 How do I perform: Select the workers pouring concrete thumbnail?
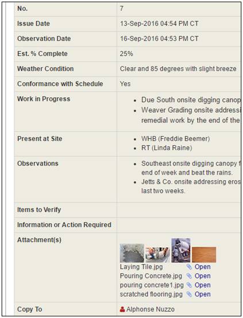[x=157, y=255]
